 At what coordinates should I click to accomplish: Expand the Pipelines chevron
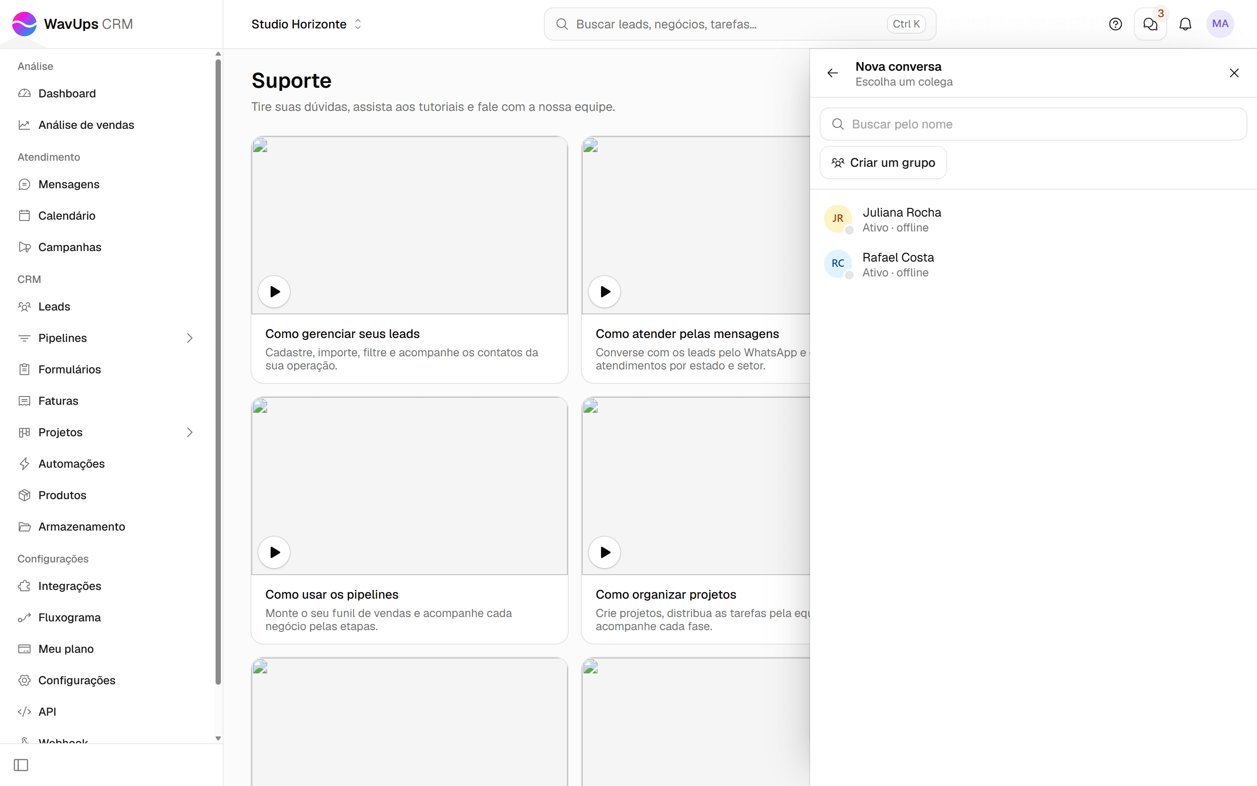(x=189, y=338)
